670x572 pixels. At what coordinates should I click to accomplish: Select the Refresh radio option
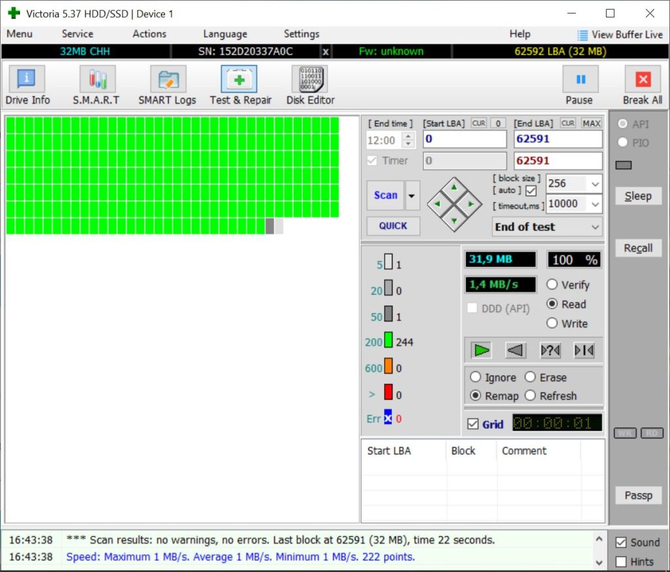pyautogui.click(x=530, y=395)
